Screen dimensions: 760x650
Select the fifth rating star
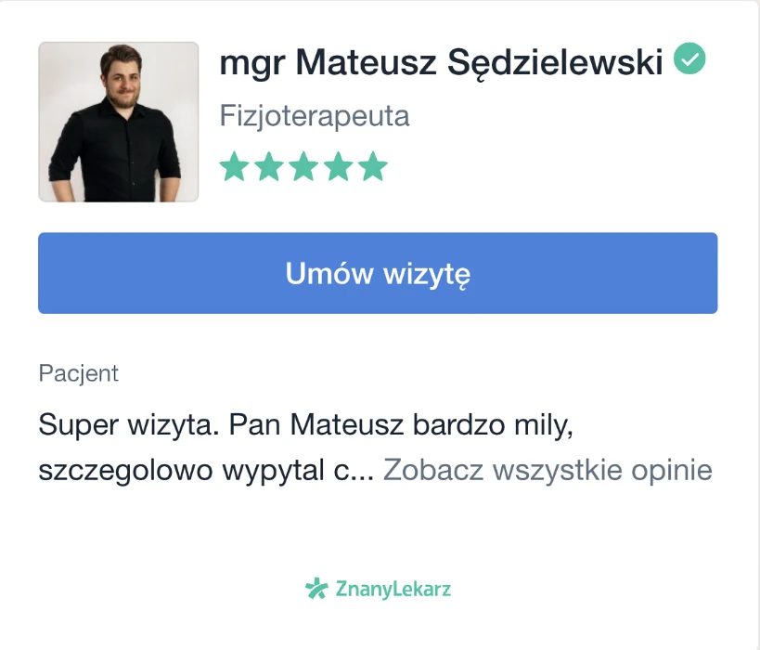click(x=372, y=167)
